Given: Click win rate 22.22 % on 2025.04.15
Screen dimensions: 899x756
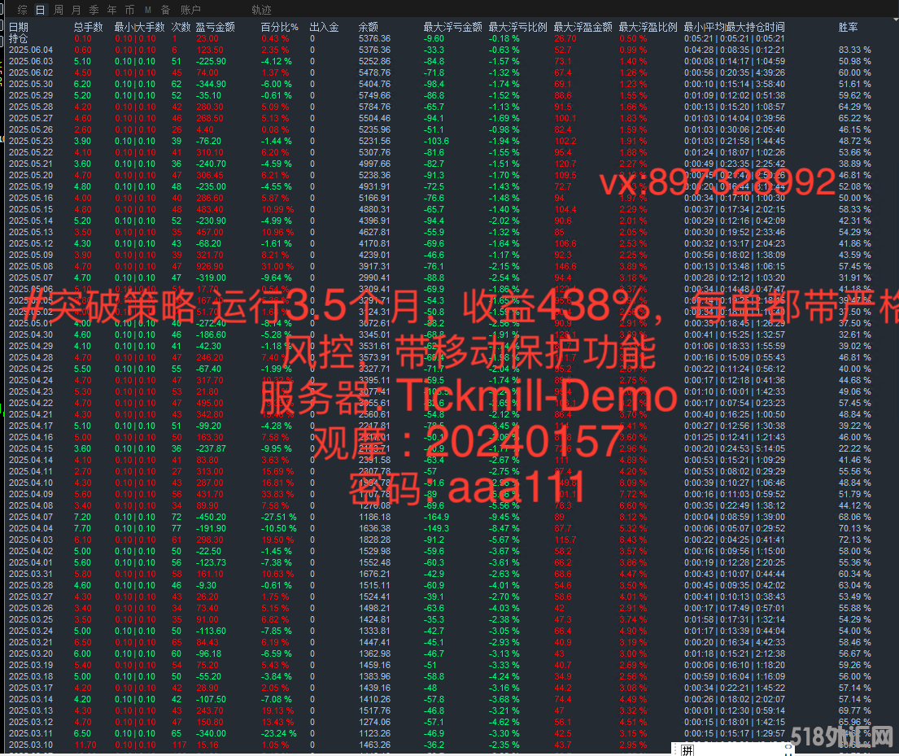Looking at the screenshot, I should tap(854, 448).
